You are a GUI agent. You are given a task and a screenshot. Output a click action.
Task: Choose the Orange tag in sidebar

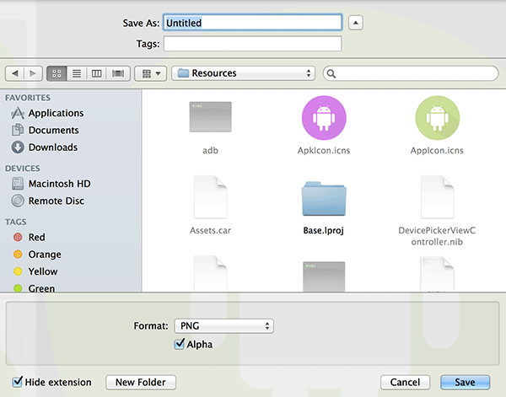[37, 255]
